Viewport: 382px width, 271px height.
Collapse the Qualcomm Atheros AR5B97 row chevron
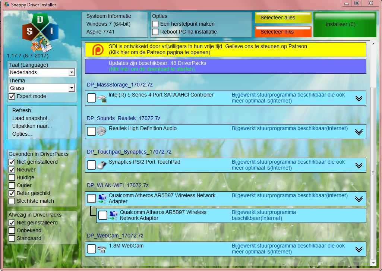pyautogui.click(x=359, y=199)
